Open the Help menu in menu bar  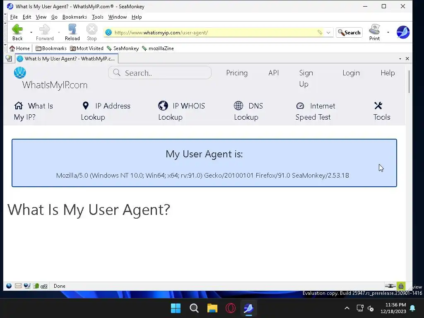(x=137, y=17)
